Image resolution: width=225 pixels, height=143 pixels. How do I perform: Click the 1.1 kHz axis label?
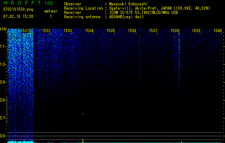(3, 46)
